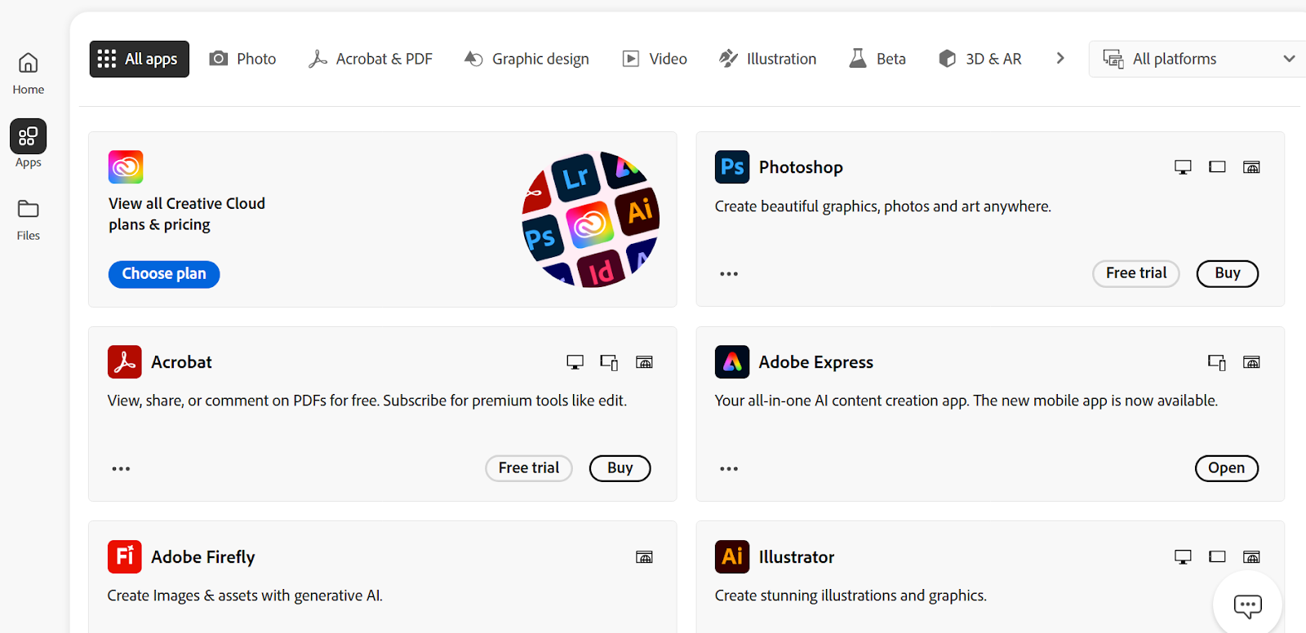The width and height of the screenshot is (1306, 633).
Task: Switch to the Graphic design tab
Action: (526, 59)
